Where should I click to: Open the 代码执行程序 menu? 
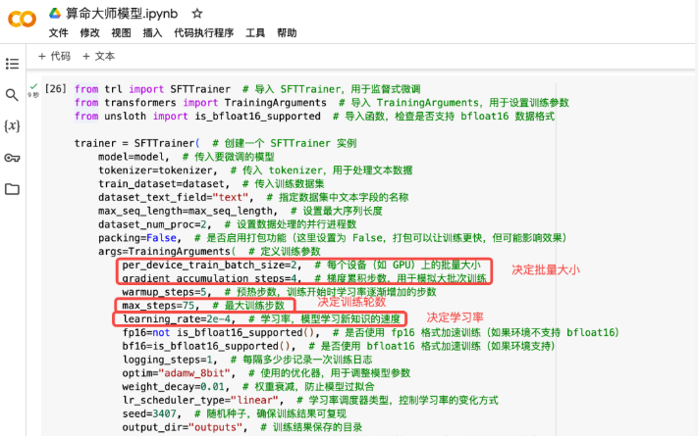[x=204, y=33]
